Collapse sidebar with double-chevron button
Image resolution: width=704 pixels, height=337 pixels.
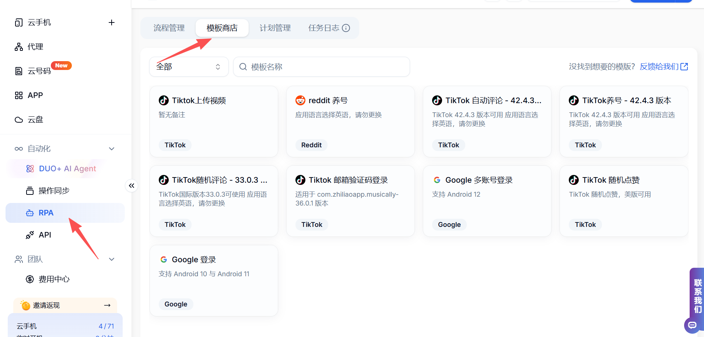point(132,186)
